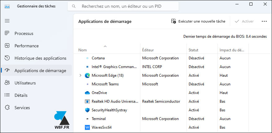272x133 pixels.
Task: Click the Microsoft Edge logo icon
Action: coord(87,75)
